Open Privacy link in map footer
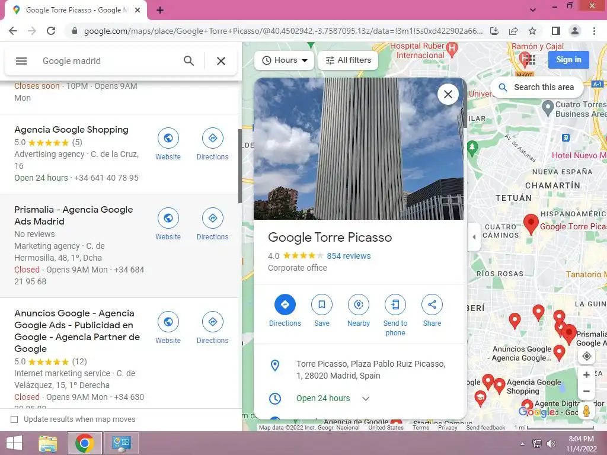 click(x=448, y=428)
